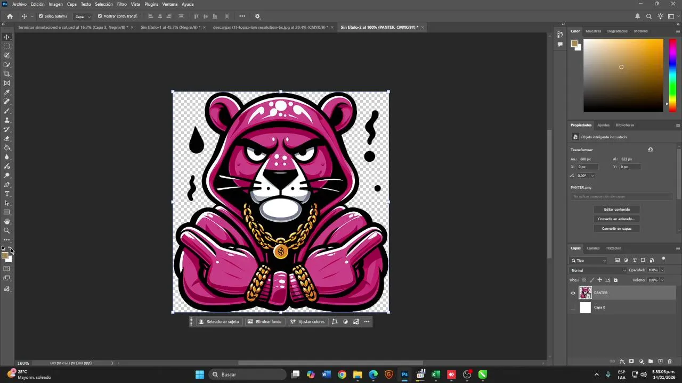682x383 pixels.
Task: Select the Hand tool
Action: pos(7,221)
